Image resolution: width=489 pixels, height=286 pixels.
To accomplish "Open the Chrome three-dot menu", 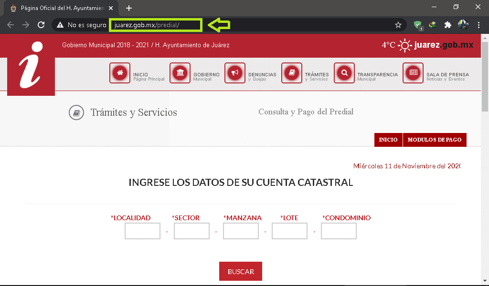I will [x=478, y=25].
